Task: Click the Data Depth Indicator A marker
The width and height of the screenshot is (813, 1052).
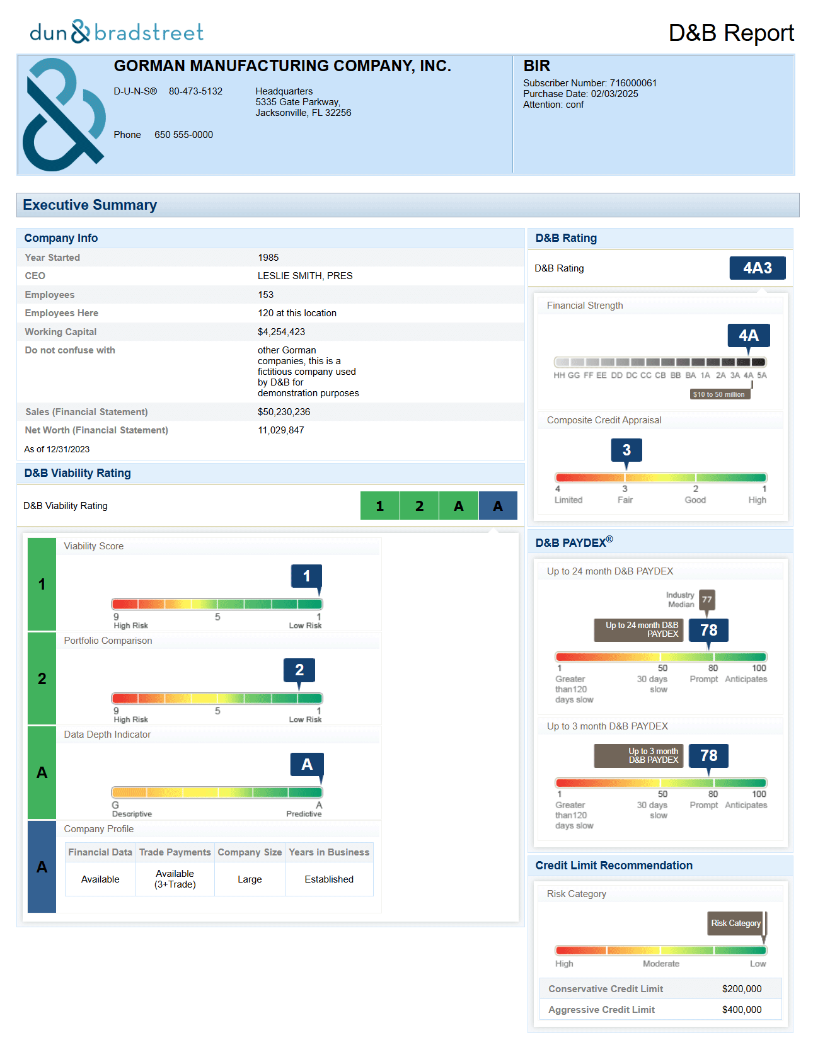Action: 307,764
